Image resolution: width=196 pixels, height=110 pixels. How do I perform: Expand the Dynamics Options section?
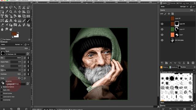pyautogui.click(x=2, y=87)
